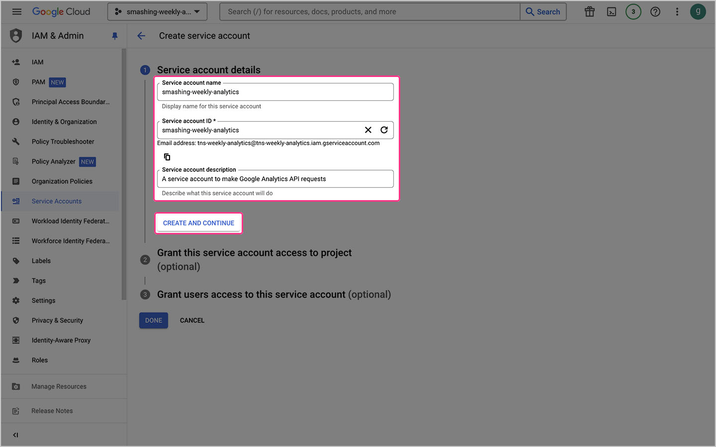Copy the service account email address
The image size is (716, 447).
coord(167,156)
